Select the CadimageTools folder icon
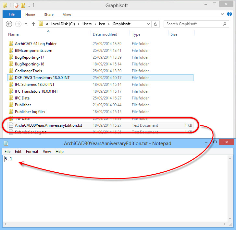The height and width of the screenshot is (230, 236). 11,71
